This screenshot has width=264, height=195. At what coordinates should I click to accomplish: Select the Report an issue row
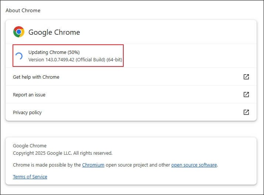point(131,95)
